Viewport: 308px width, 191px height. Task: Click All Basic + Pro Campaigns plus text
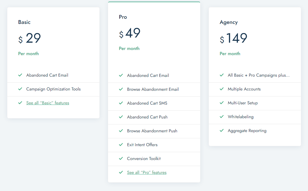[x=259, y=75]
